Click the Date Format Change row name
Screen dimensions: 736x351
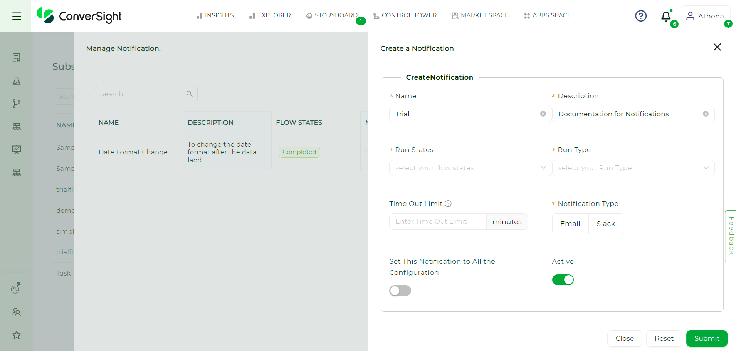[x=133, y=152]
